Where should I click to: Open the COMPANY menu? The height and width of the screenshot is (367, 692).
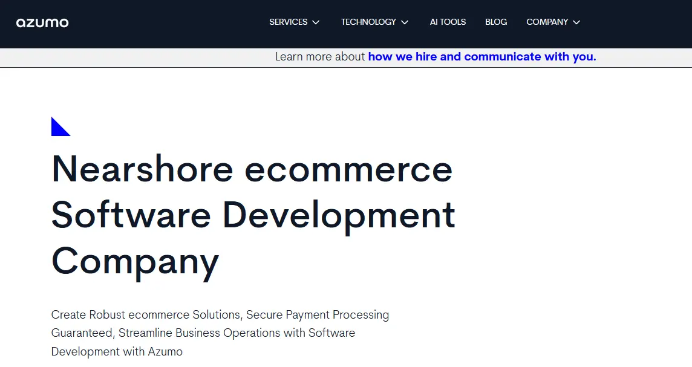pyautogui.click(x=547, y=22)
